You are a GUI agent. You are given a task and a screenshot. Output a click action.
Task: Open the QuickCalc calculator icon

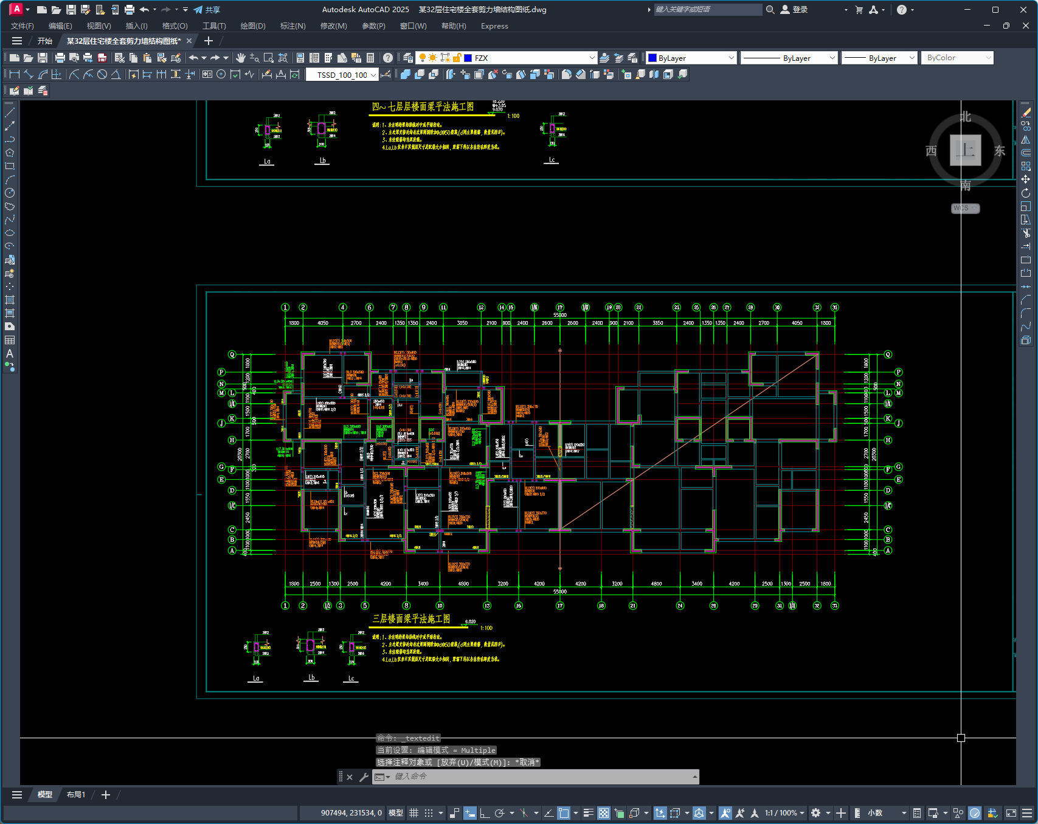point(370,58)
